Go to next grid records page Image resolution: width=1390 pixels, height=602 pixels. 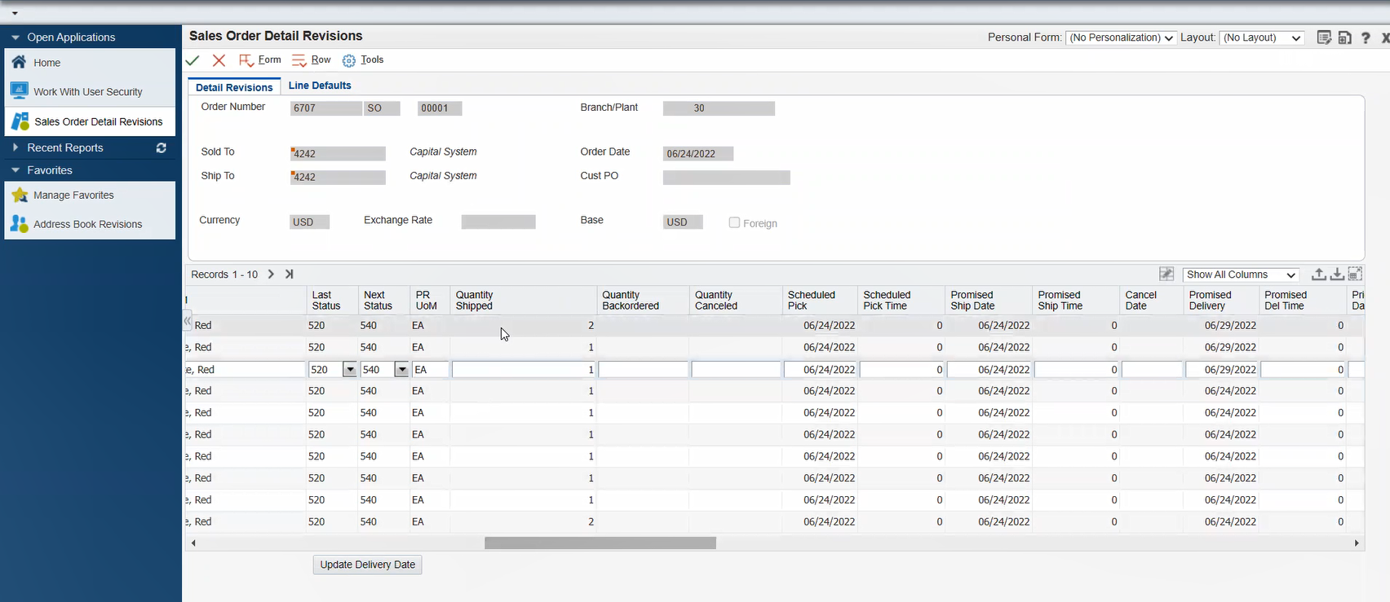coord(271,275)
